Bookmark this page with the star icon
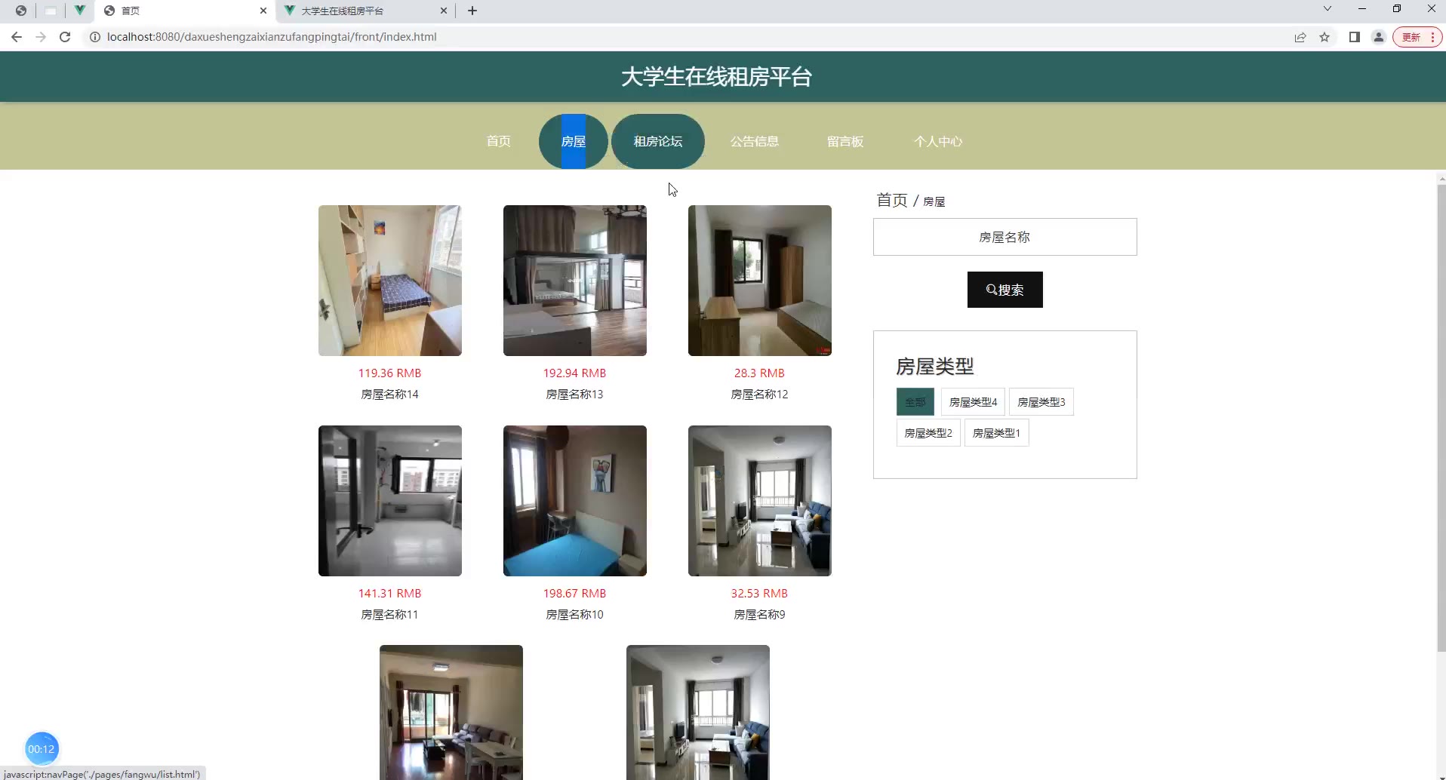The height and width of the screenshot is (780, 1446). tap(1324, 37)
